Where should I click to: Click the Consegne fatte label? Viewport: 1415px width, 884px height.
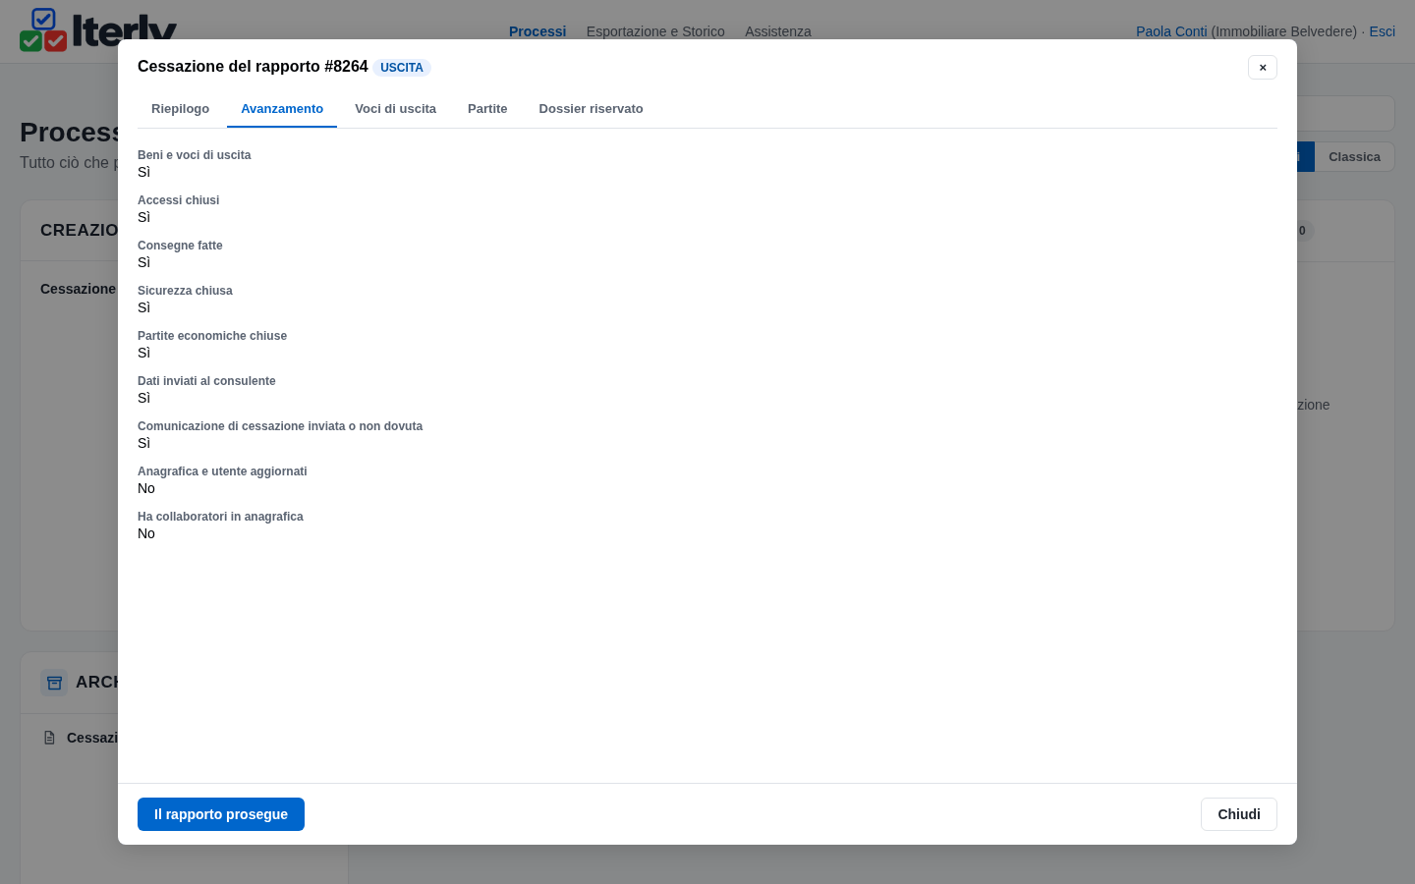(180, 246)
